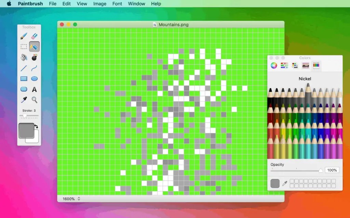Choose the Text tool
This screenshot has width=350, height=218.
tap(35, 89)
